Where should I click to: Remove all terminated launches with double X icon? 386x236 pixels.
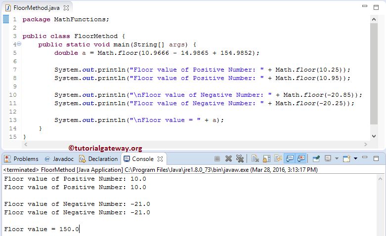click(x=240, y=159)
